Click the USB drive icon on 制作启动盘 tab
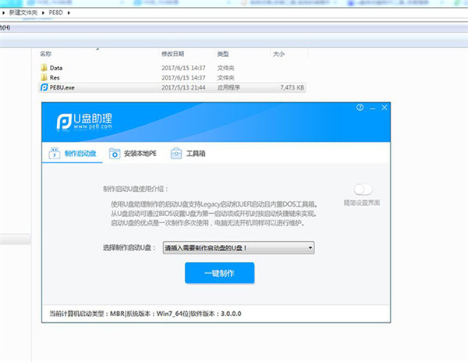The height and width of the screenshot is (362, 468). (54, 153)
